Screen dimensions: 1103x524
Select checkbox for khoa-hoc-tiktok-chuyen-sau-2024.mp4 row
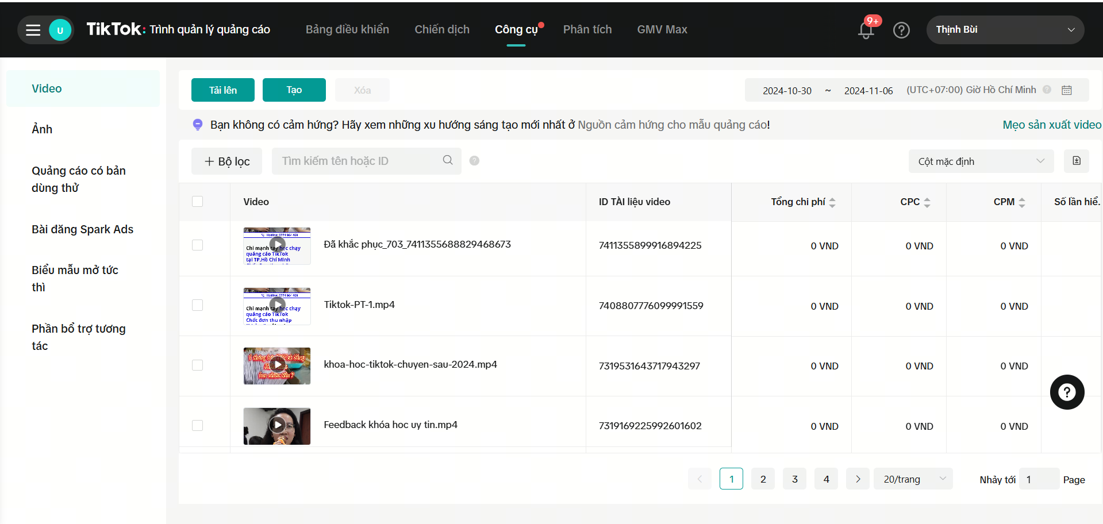(x=198, y=365)
